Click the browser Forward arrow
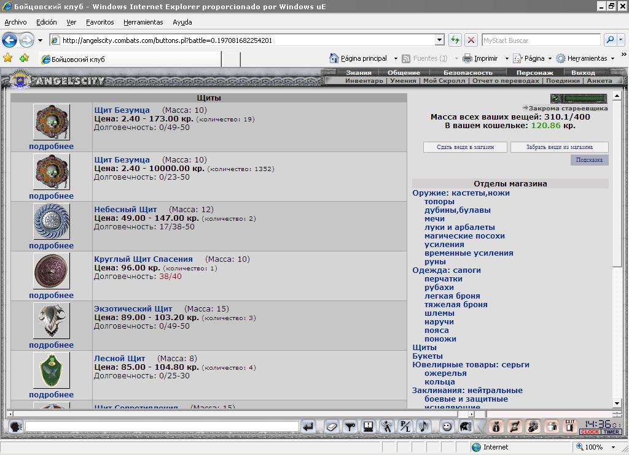Screen dimensions: 629x455 pyautogui.click(x=26, y=40)
